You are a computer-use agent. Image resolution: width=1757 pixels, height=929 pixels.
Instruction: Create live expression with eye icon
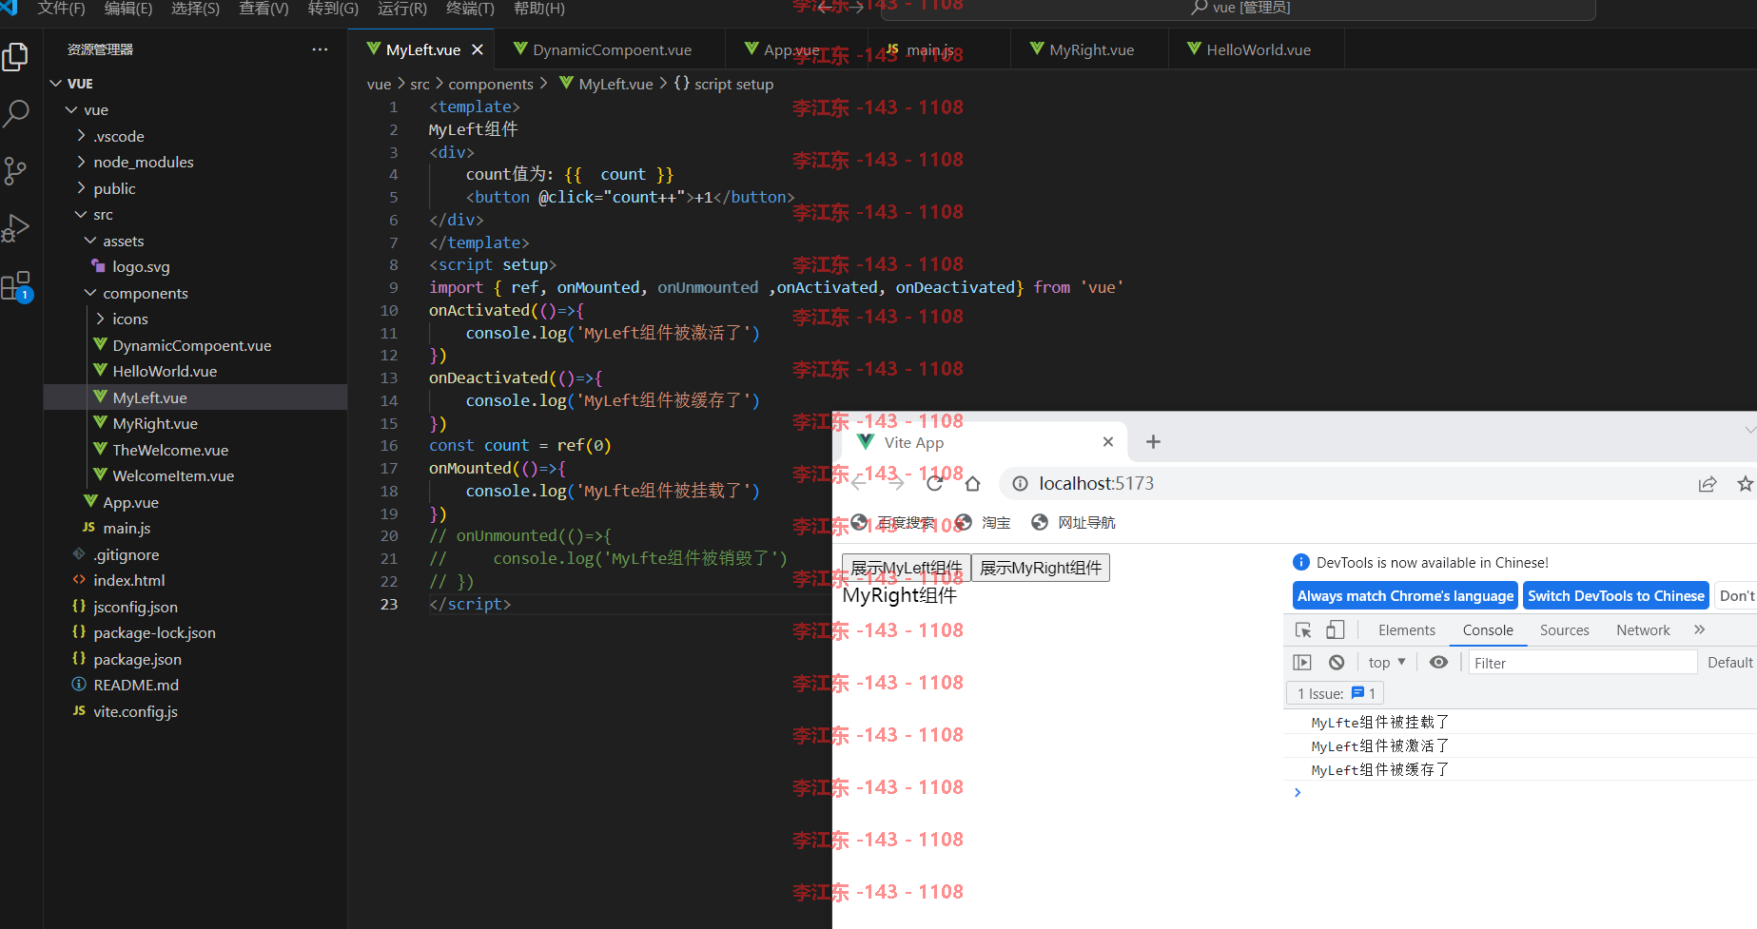pyautogui.click(x=1438, y=663)
